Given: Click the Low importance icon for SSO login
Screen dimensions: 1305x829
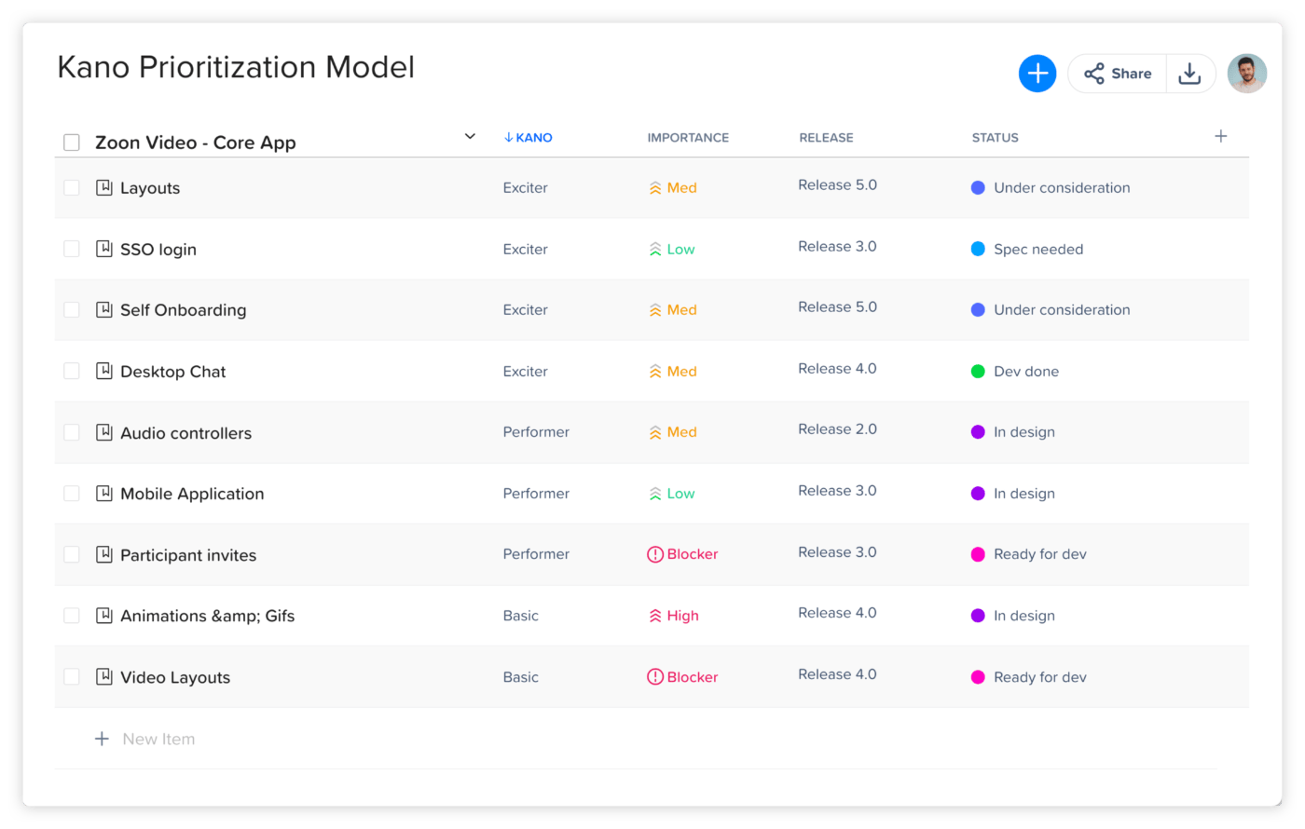Looking at the screenshot, I should (655, 250).
